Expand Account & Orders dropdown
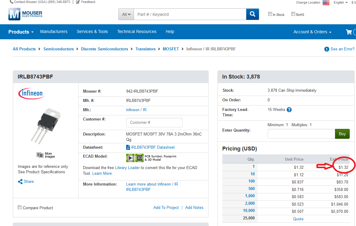Image resolution: width=356 pixels, height=226 pixels. 313,32
